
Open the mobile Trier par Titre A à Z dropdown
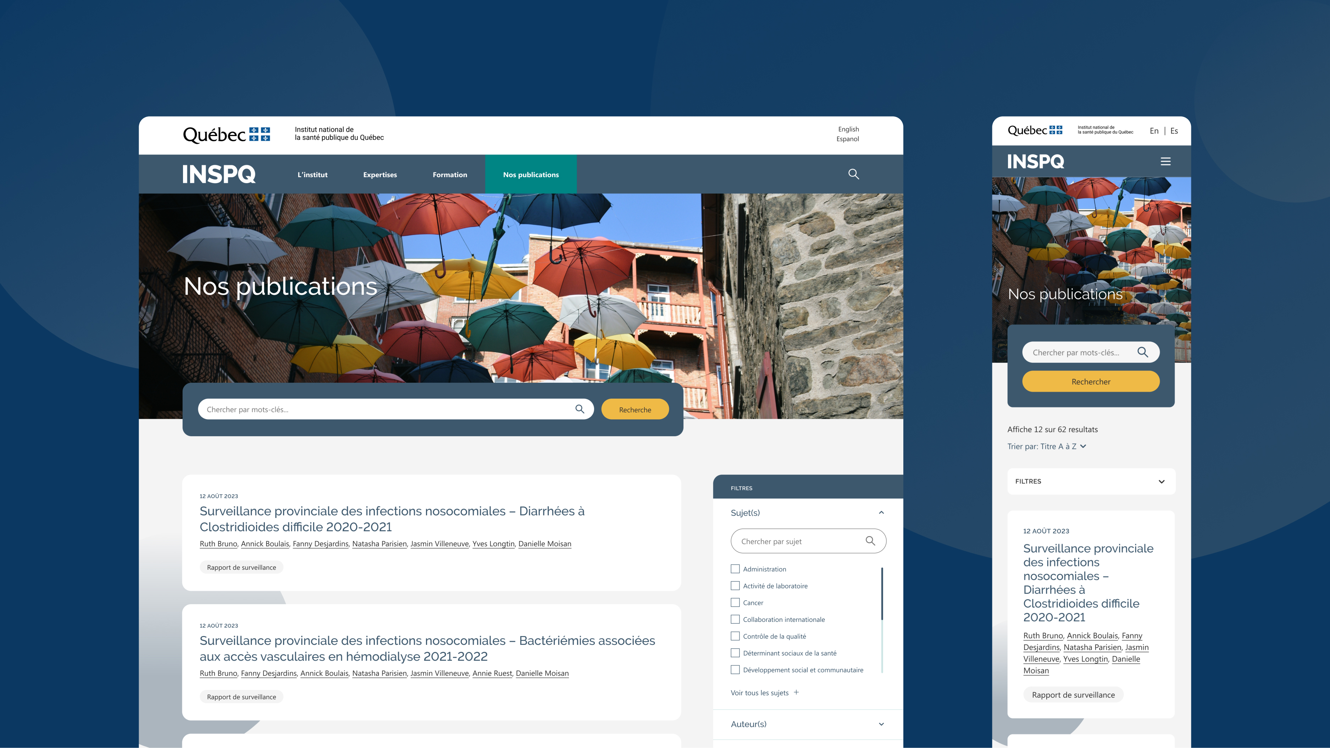click(1047, 446)
